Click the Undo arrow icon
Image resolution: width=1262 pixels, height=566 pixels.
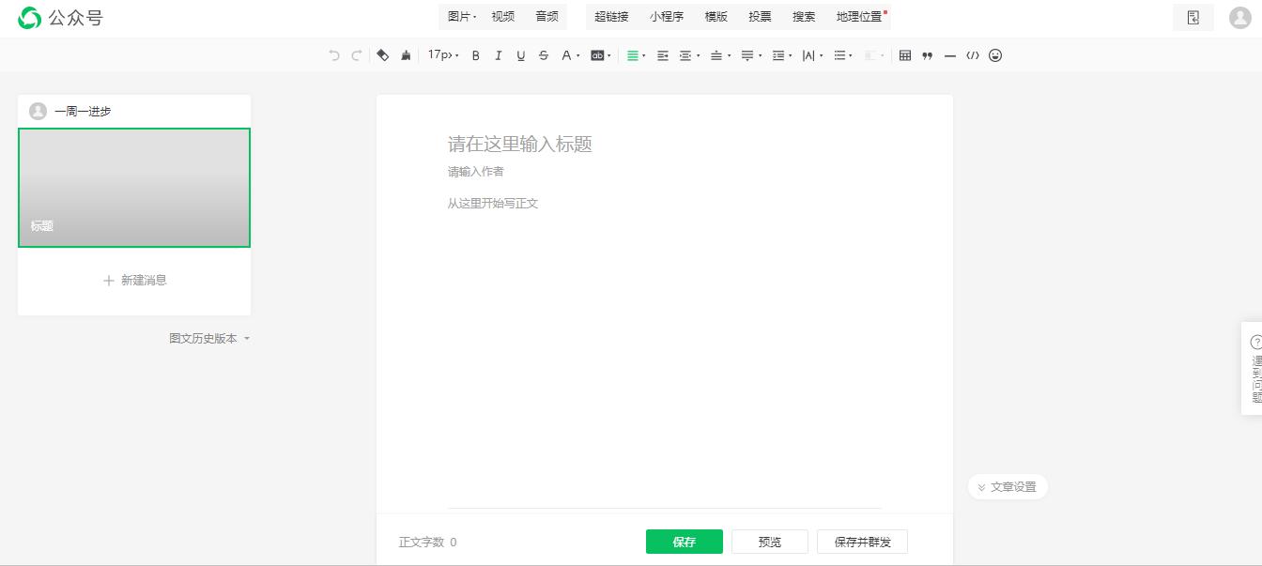tap(334, 55)
